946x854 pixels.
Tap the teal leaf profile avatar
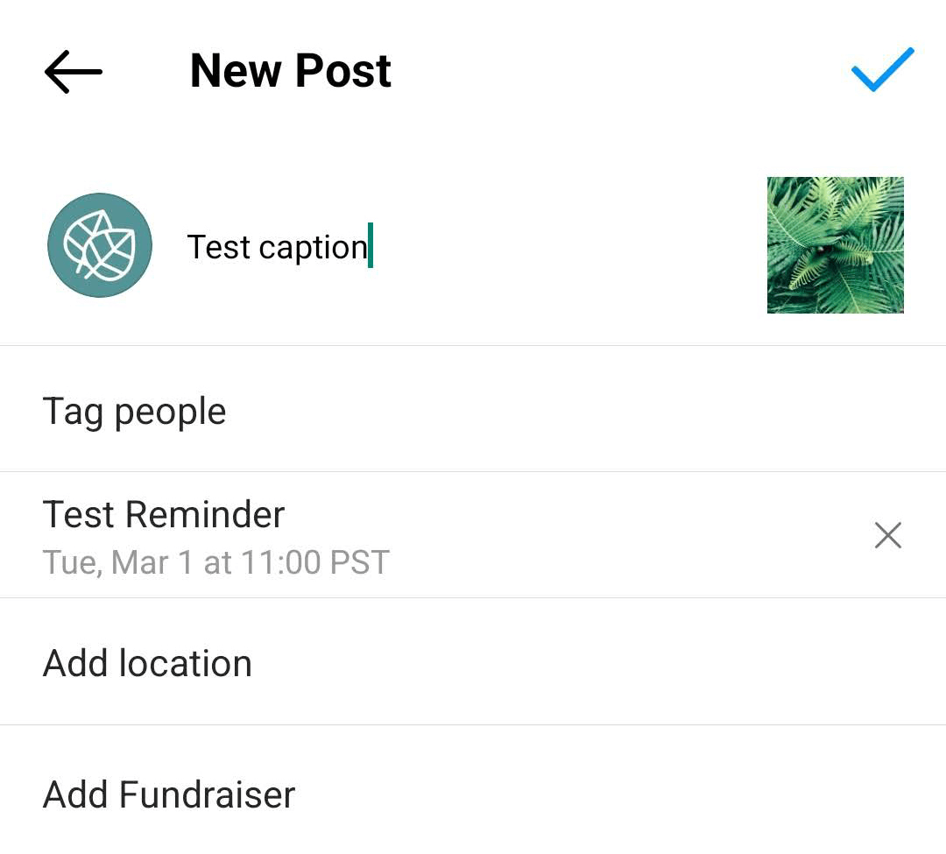(100, 245)
